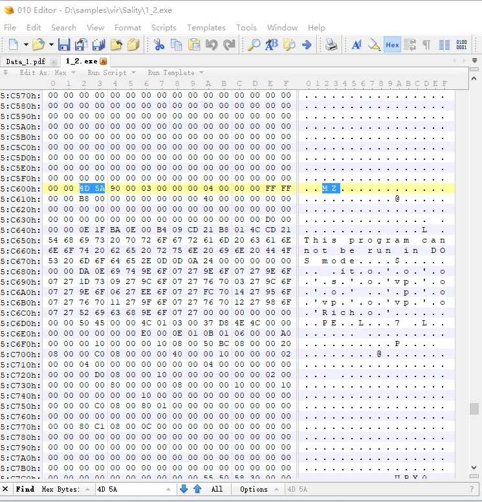The image size is (482, 502).
Task: Open the Templates menu
Action: click(x=206, y=28)
